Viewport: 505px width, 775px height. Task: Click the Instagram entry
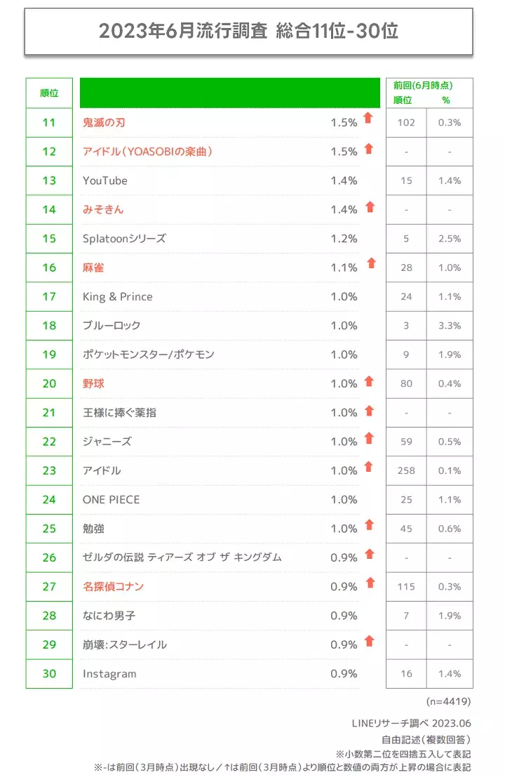(x=109, y=674)
